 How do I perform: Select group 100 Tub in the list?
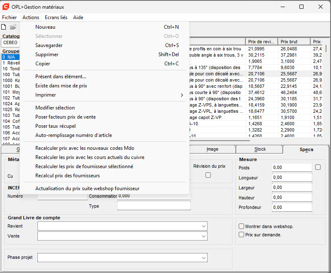coord(11,74)
